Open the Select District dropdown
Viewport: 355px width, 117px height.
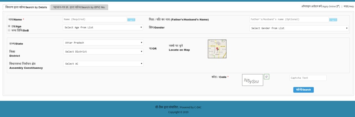pyautogui.click(x=103, y=51)
